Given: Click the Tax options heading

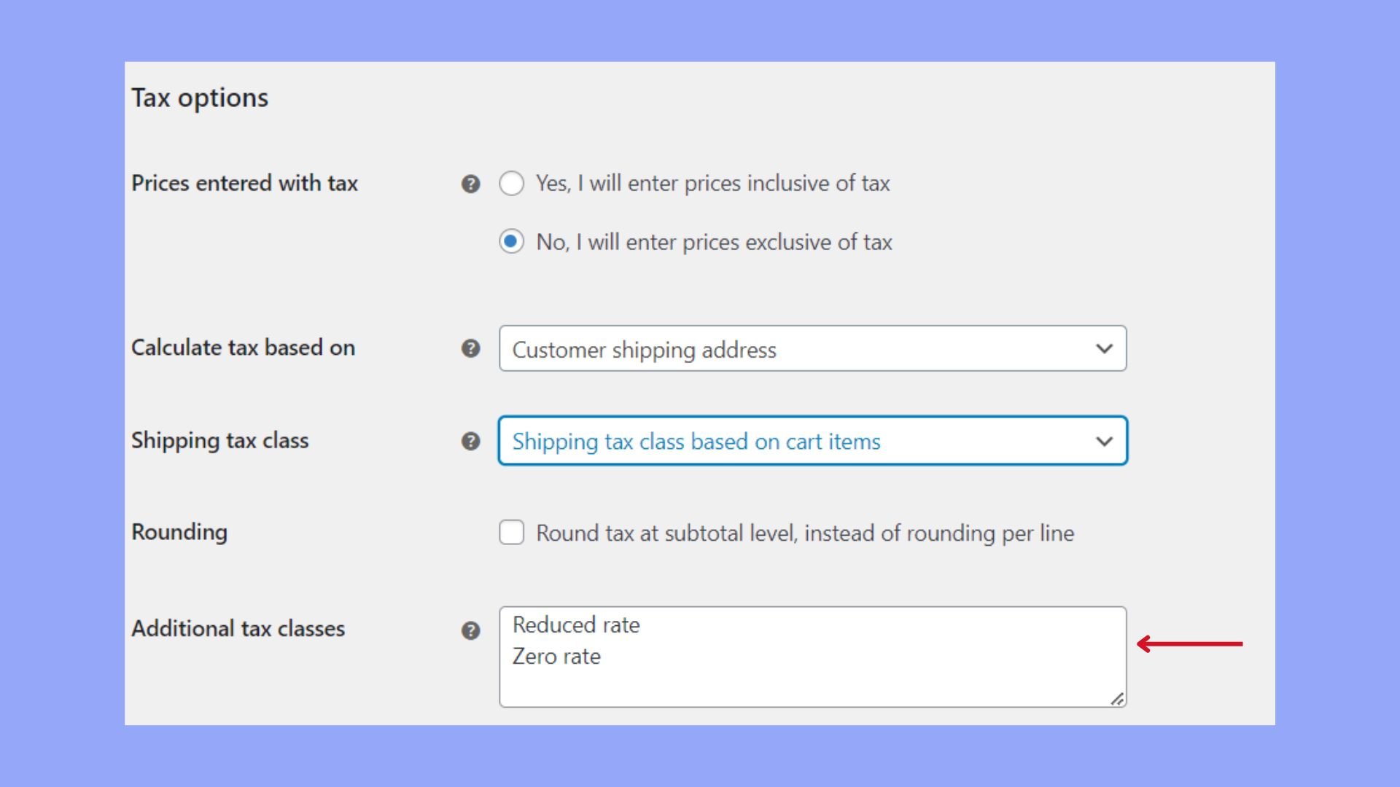Looking at the screenshot, I should (200, 98).
